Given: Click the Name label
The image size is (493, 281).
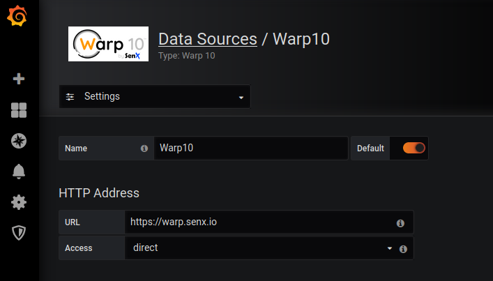Looking at the screenshot, I should [76, 149].
